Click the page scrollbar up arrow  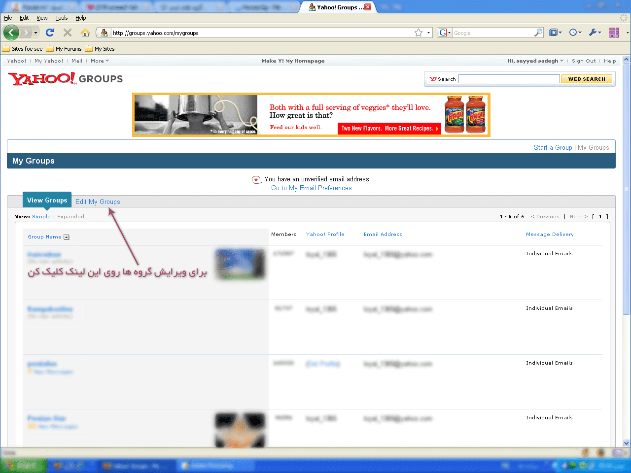pos(627,60)
